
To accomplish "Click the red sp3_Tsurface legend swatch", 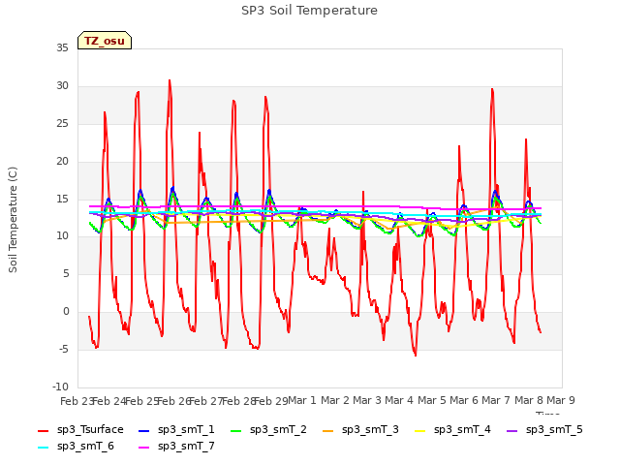I will tap(43, 431).
